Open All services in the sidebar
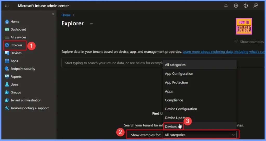The width and height of the screenshot is (266, 141). pos(18,37)
